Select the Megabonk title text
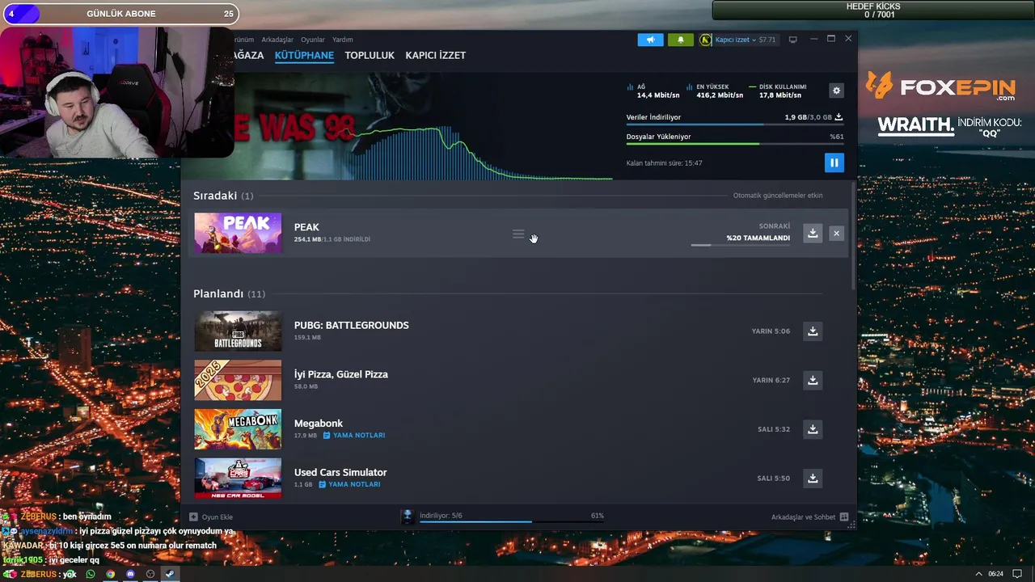The height and width of the screenshot is (582, 1035). click(x=318, y=424)
